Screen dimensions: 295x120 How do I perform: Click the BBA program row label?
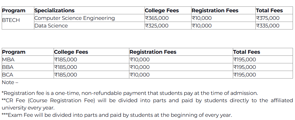point(8,67)
